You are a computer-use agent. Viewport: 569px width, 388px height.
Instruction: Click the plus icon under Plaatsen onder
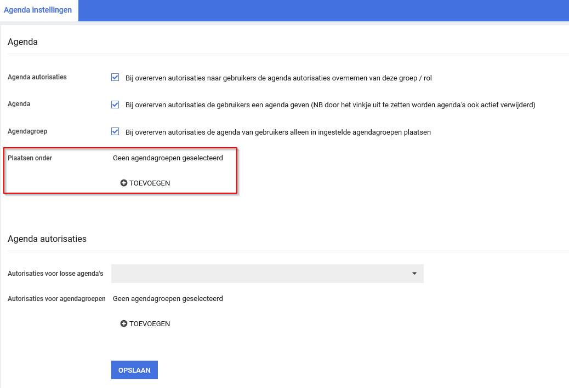click(124, 183)
